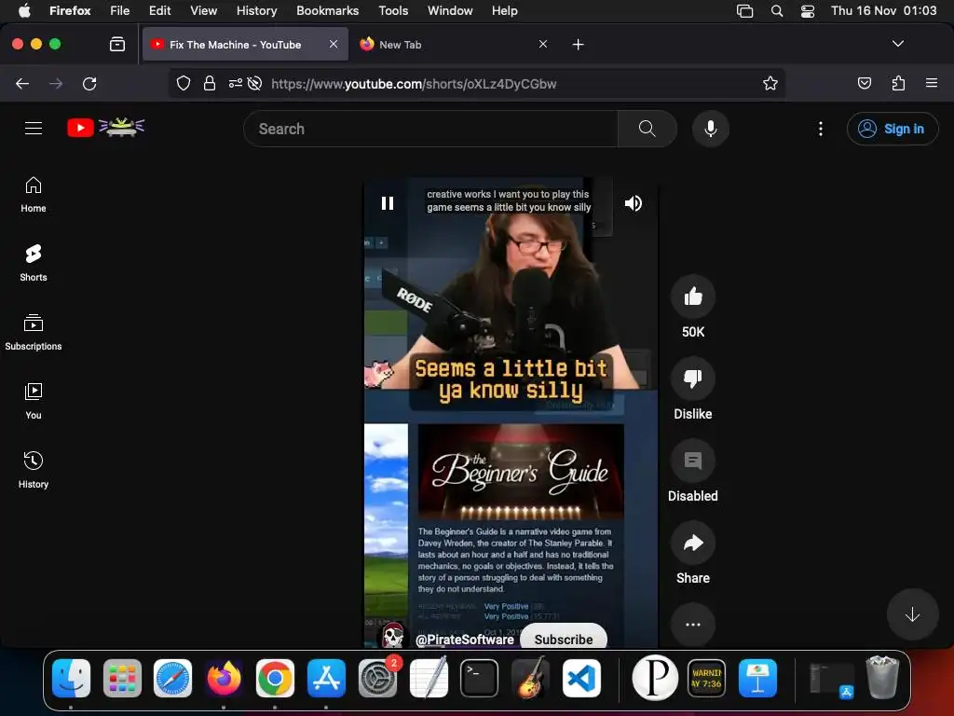This screenshot has height=716, width=954.
Task: Click the magnifier search button
Action: click(x=647, y=129)
